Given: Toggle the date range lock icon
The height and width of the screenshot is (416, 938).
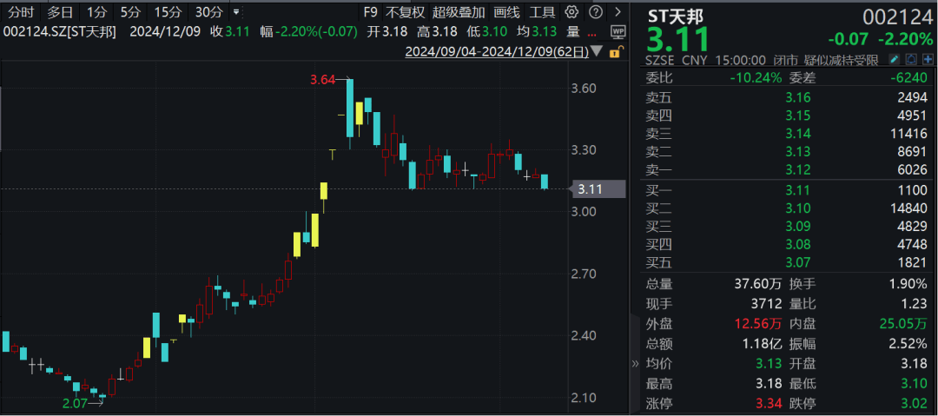Looking at the screenshot, I should coord(614,52).
